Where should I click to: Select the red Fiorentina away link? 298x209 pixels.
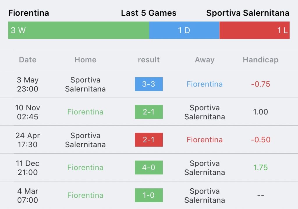[x=205, y=140]
